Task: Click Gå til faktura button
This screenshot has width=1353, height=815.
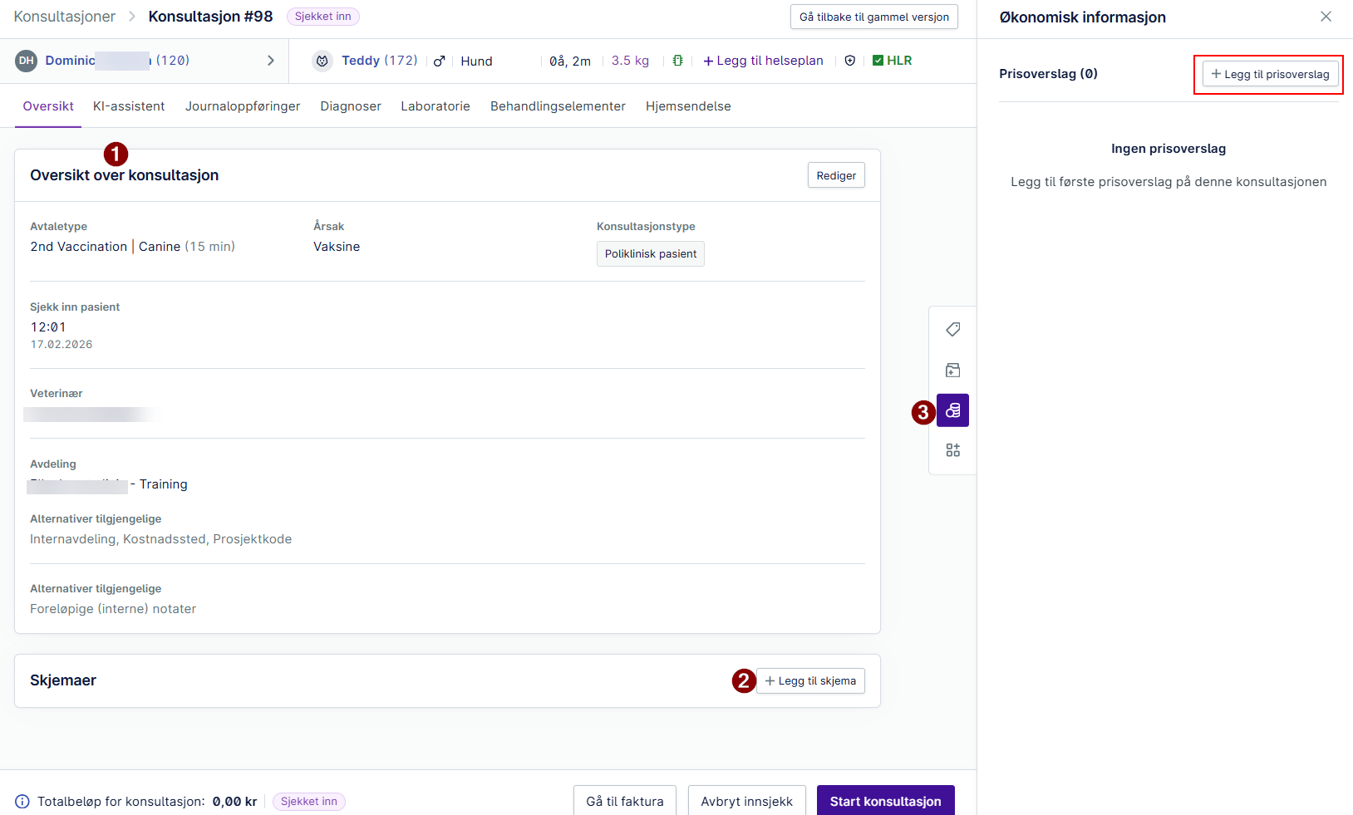Action: [x=625, y=801]
